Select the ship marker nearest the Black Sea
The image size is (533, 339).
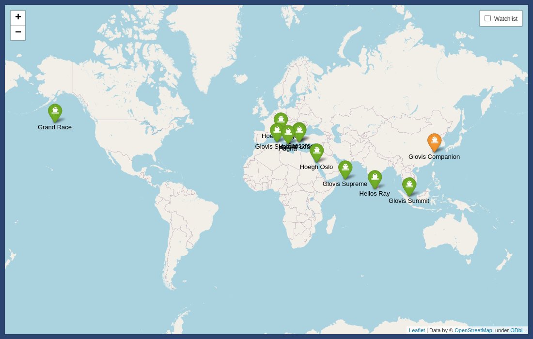tap(299, 131)
